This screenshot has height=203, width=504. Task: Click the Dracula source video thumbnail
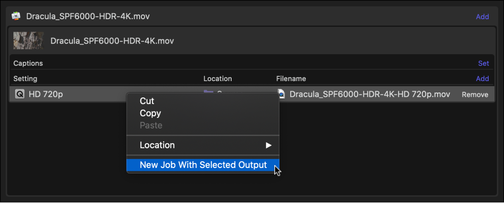point(28,41)
